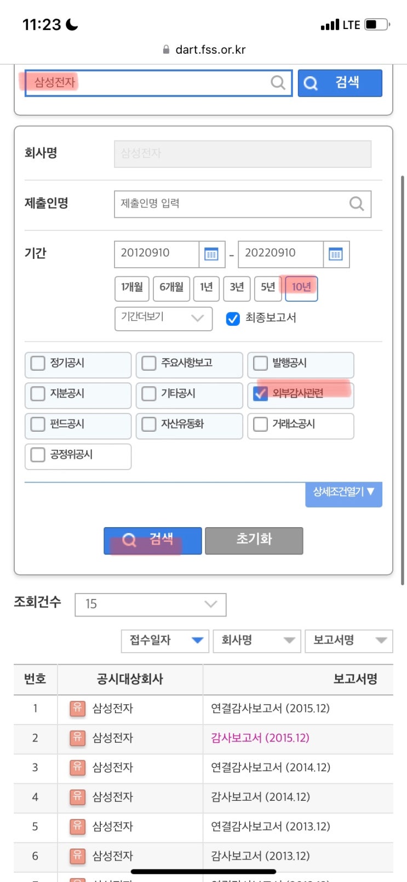Uncheck the 외부감사관련 checkbox
Viewport: 407px width, 882px height.
[x=260, y=393]
